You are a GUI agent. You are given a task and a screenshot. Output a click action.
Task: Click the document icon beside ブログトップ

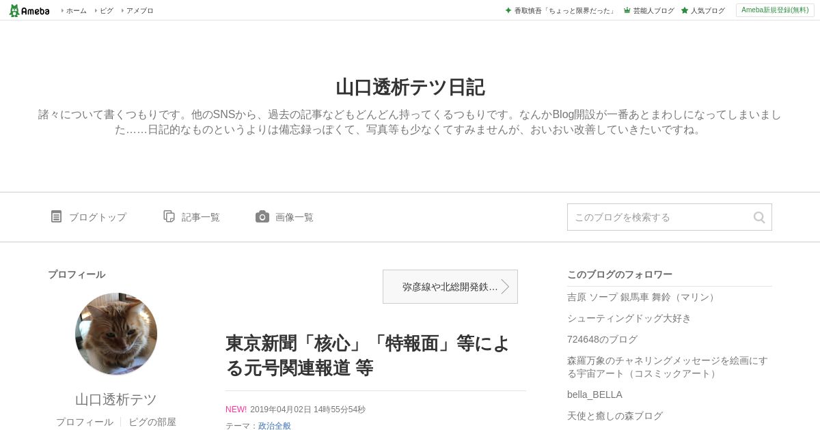tap(56, 216)
